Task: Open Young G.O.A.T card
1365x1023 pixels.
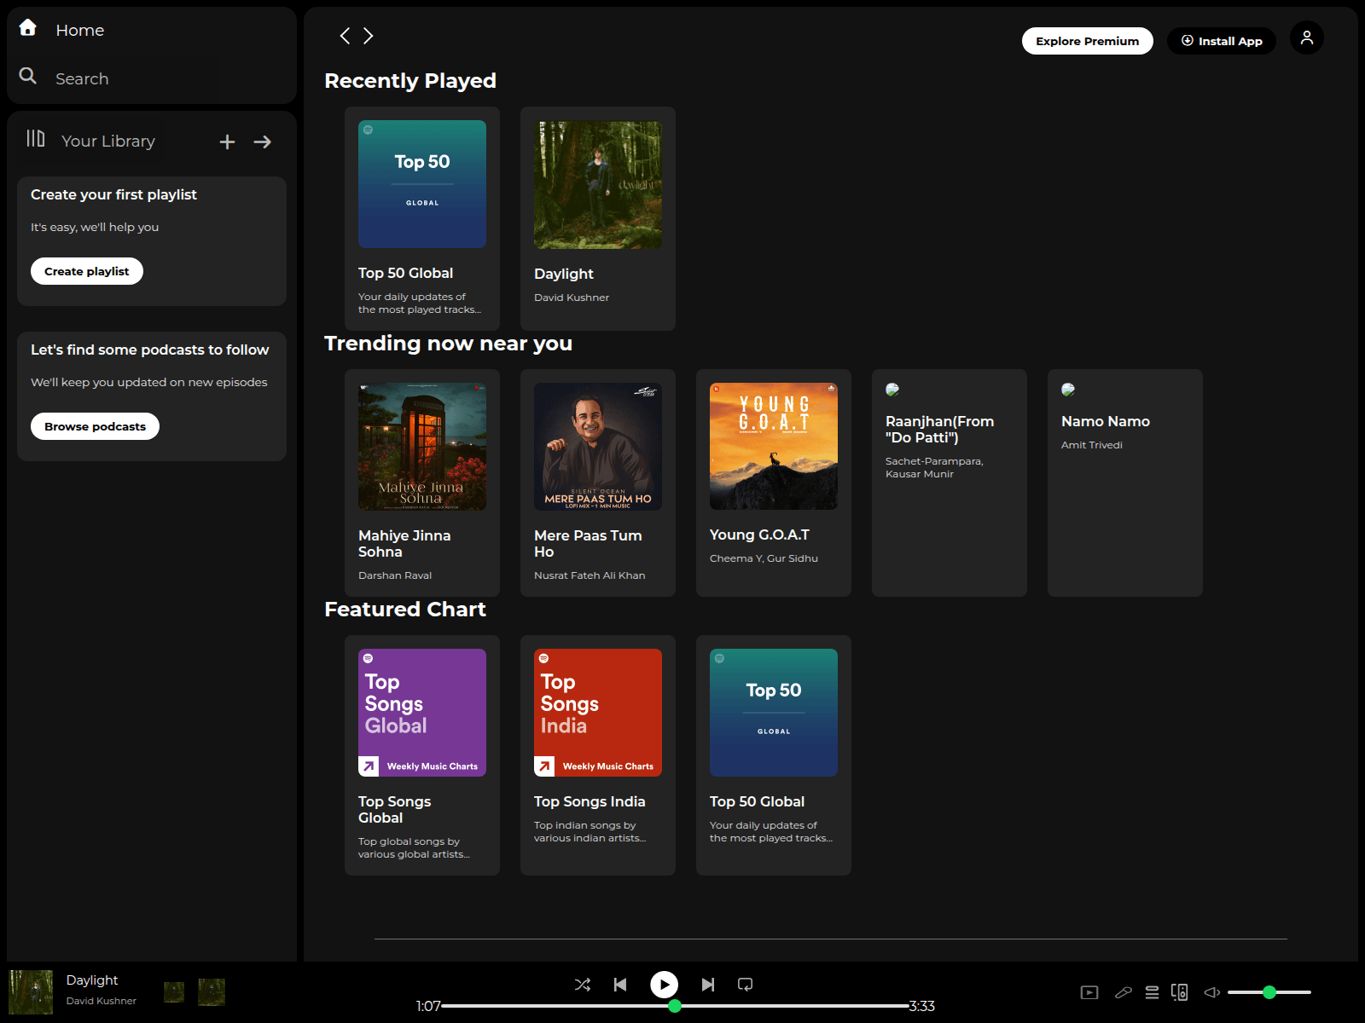Action: coord(774,483)
